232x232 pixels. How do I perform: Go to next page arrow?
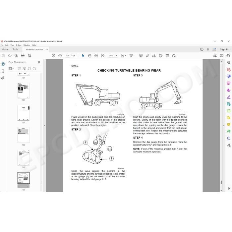coord(60,56)
